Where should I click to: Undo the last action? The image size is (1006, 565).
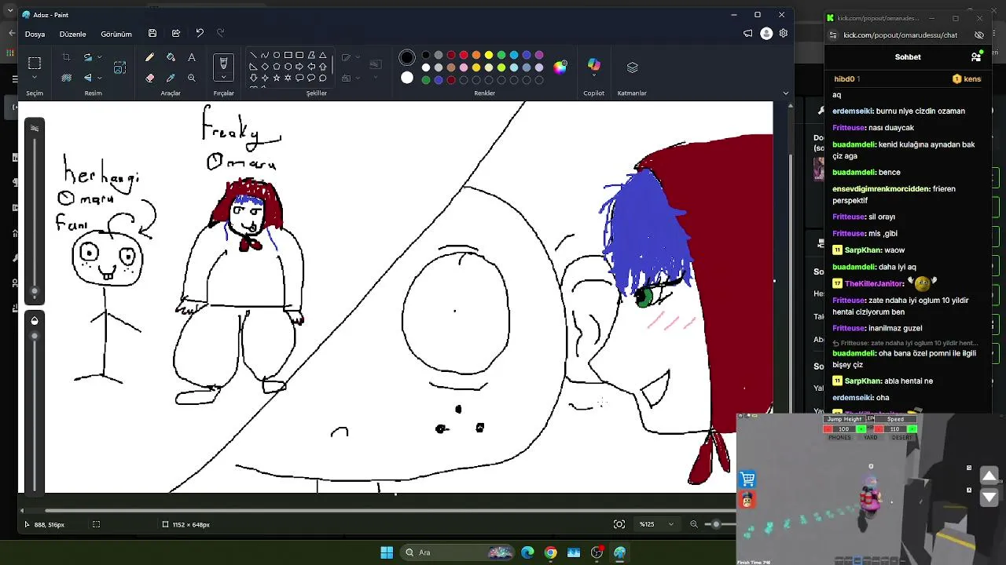tap(200, 34)
